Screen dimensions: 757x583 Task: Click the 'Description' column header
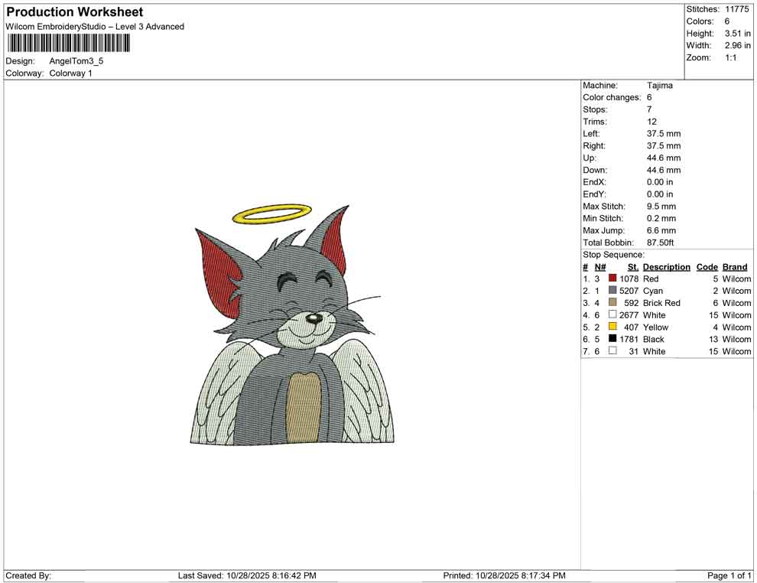(x=667, y=266)
